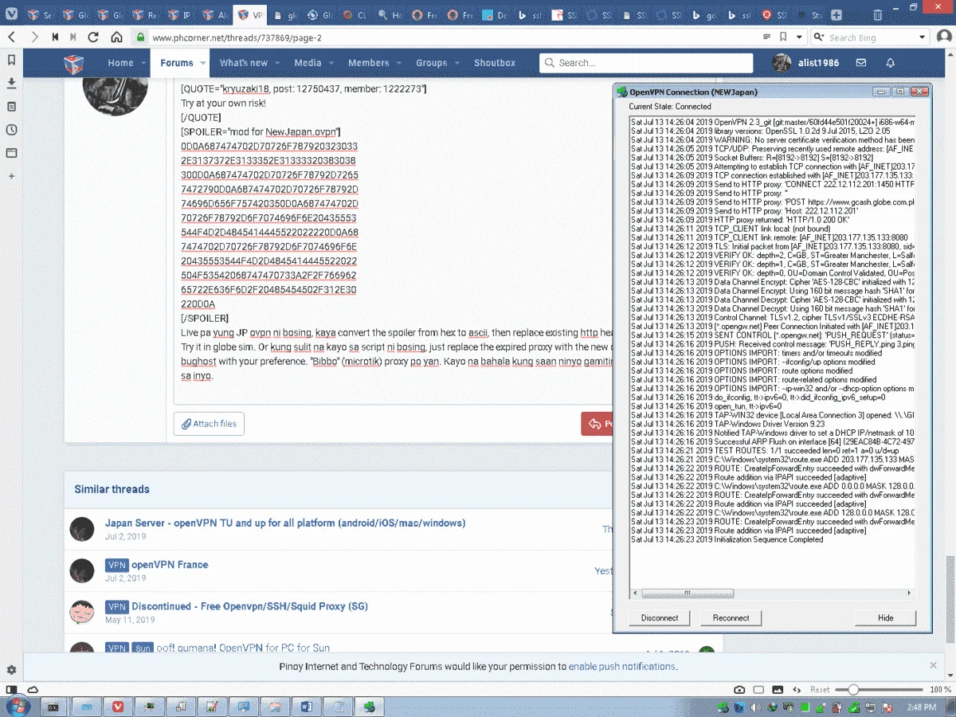Open the Groups menu
Screen dimensions: 956x717
pos(431,63)
